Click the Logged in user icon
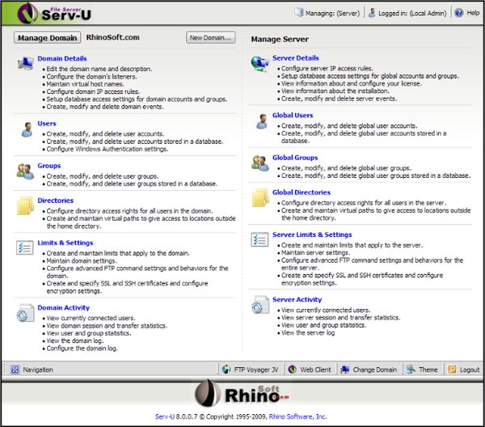Screen dimensions: 485x427 tap(372, 13)
